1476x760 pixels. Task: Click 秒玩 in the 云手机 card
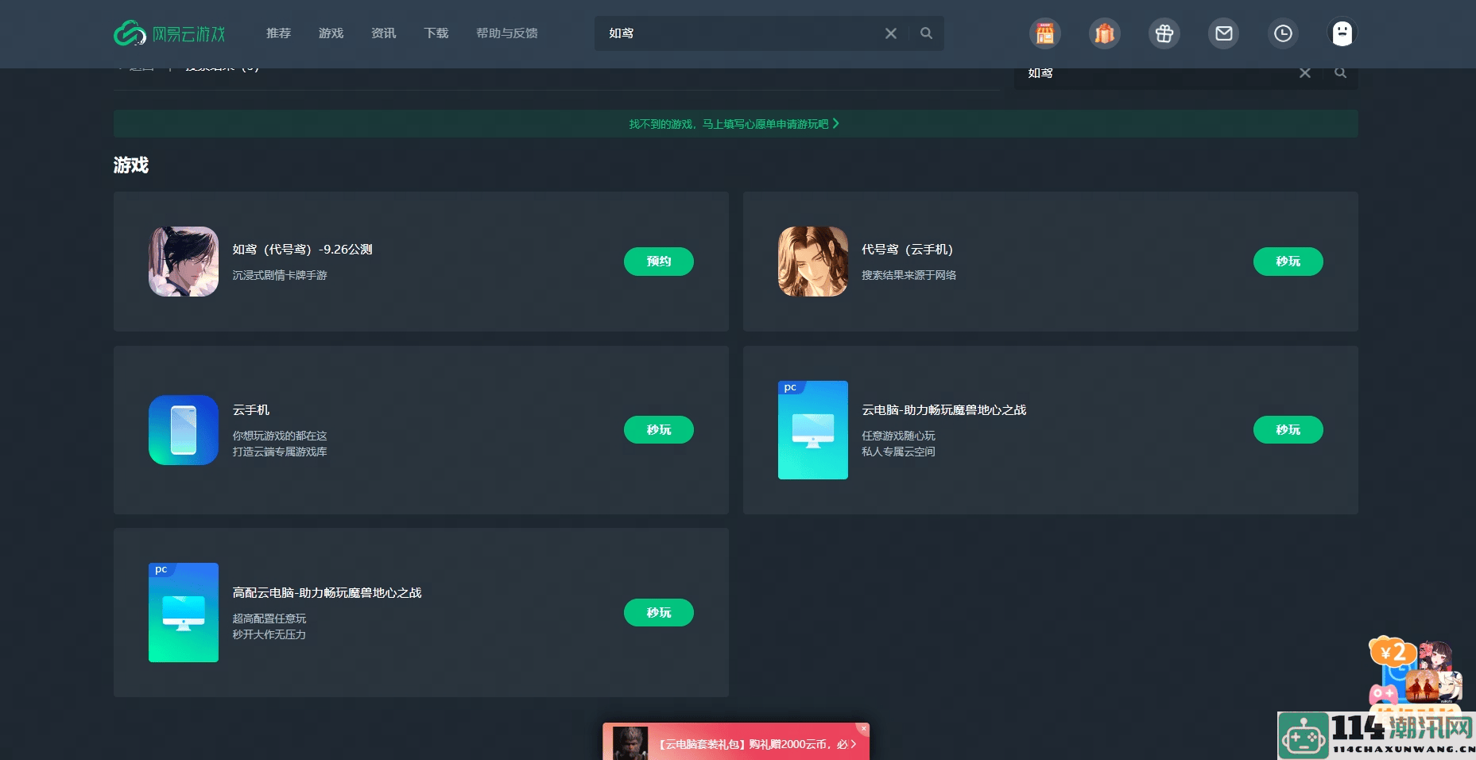coord(659,430)
